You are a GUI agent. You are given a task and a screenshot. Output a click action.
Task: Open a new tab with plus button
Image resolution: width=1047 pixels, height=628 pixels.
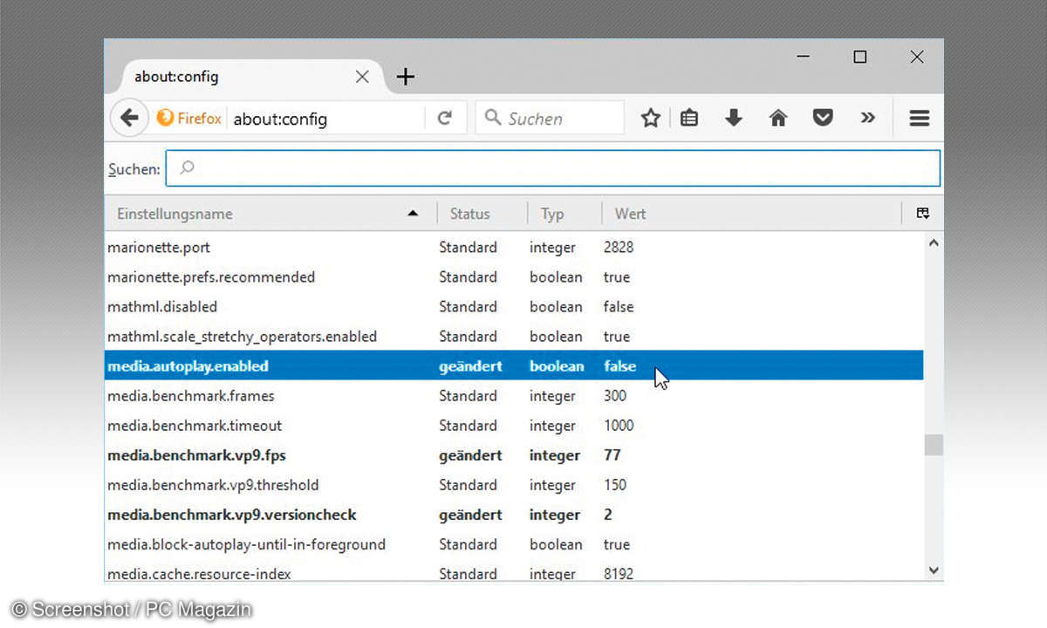pos(405,77)
